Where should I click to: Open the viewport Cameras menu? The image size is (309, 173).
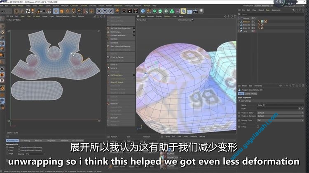click(150, 16)
